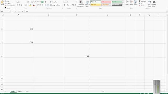Apply the Bad cell style
The height and width of the screenshot is (94, 168).
coord(106,2)
